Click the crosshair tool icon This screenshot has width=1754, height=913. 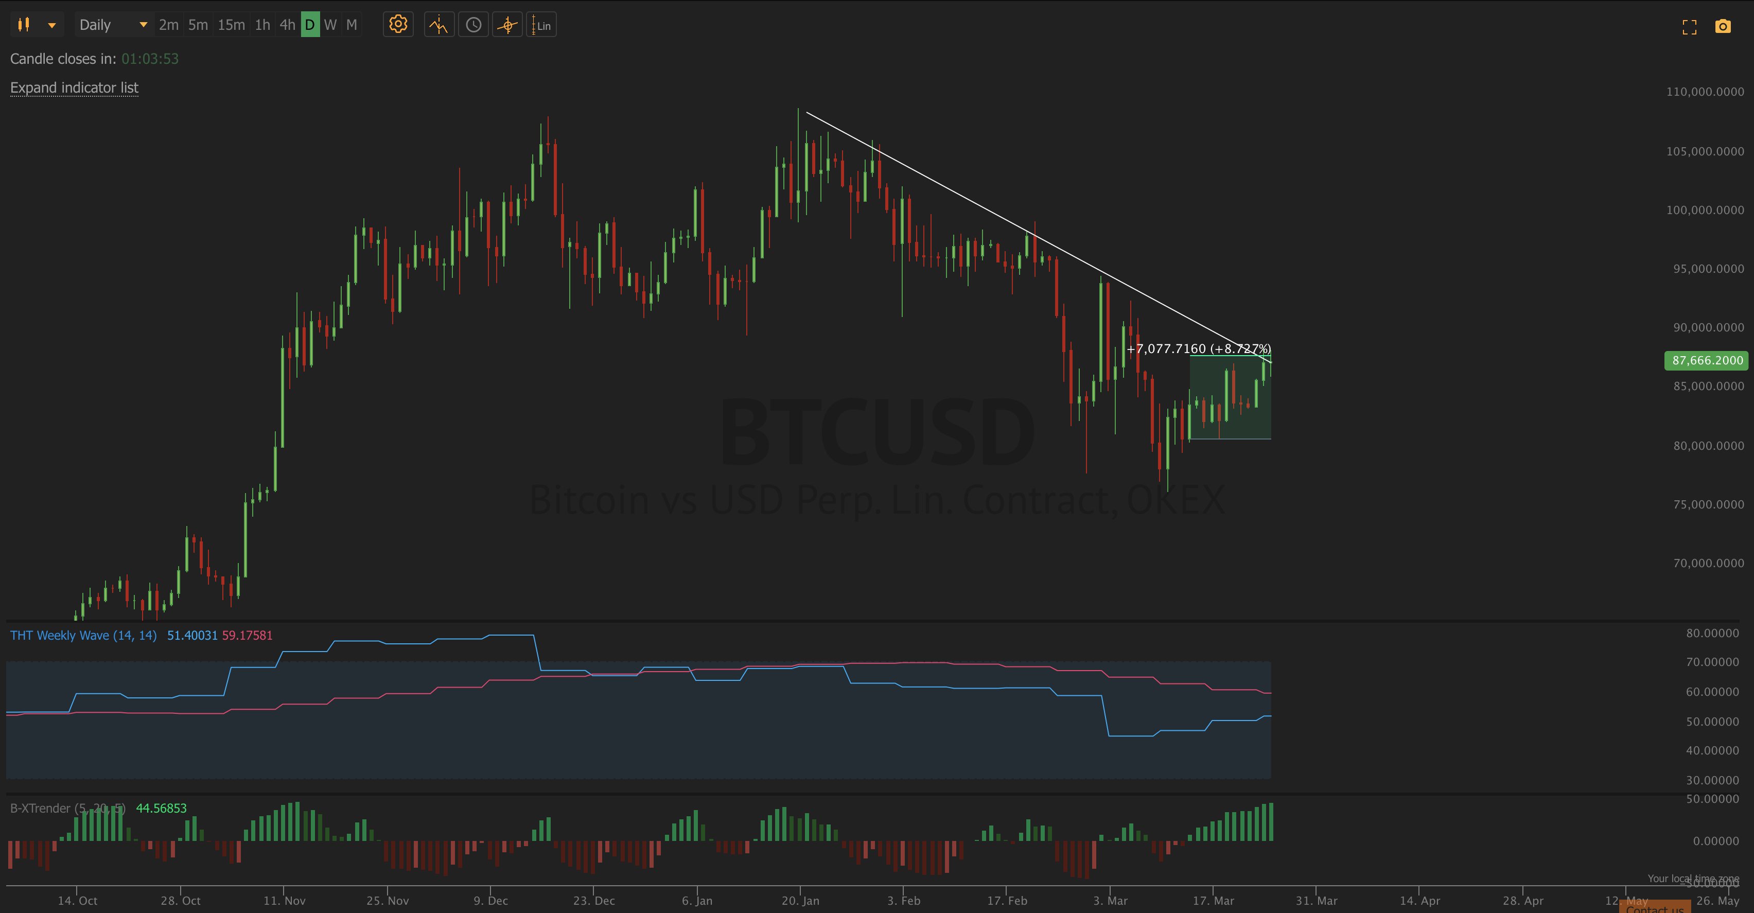[x=507, y=25]
